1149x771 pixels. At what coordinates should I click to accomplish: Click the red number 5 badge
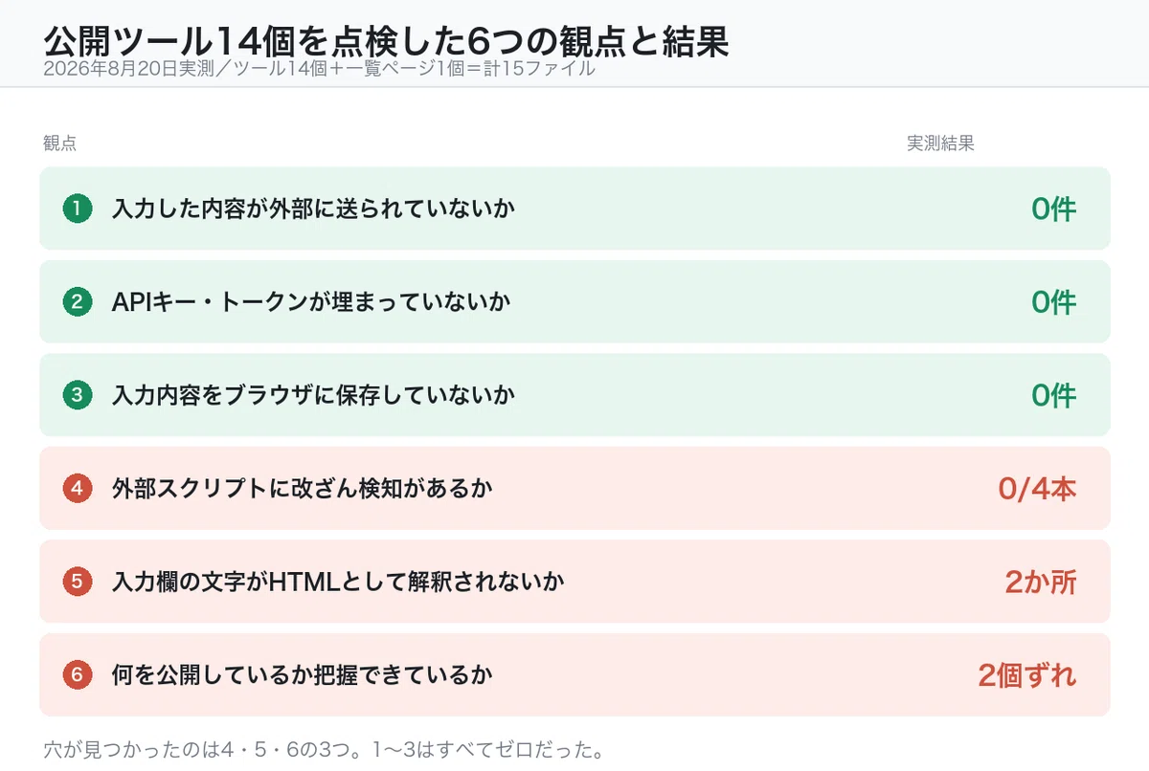point(77,582)
